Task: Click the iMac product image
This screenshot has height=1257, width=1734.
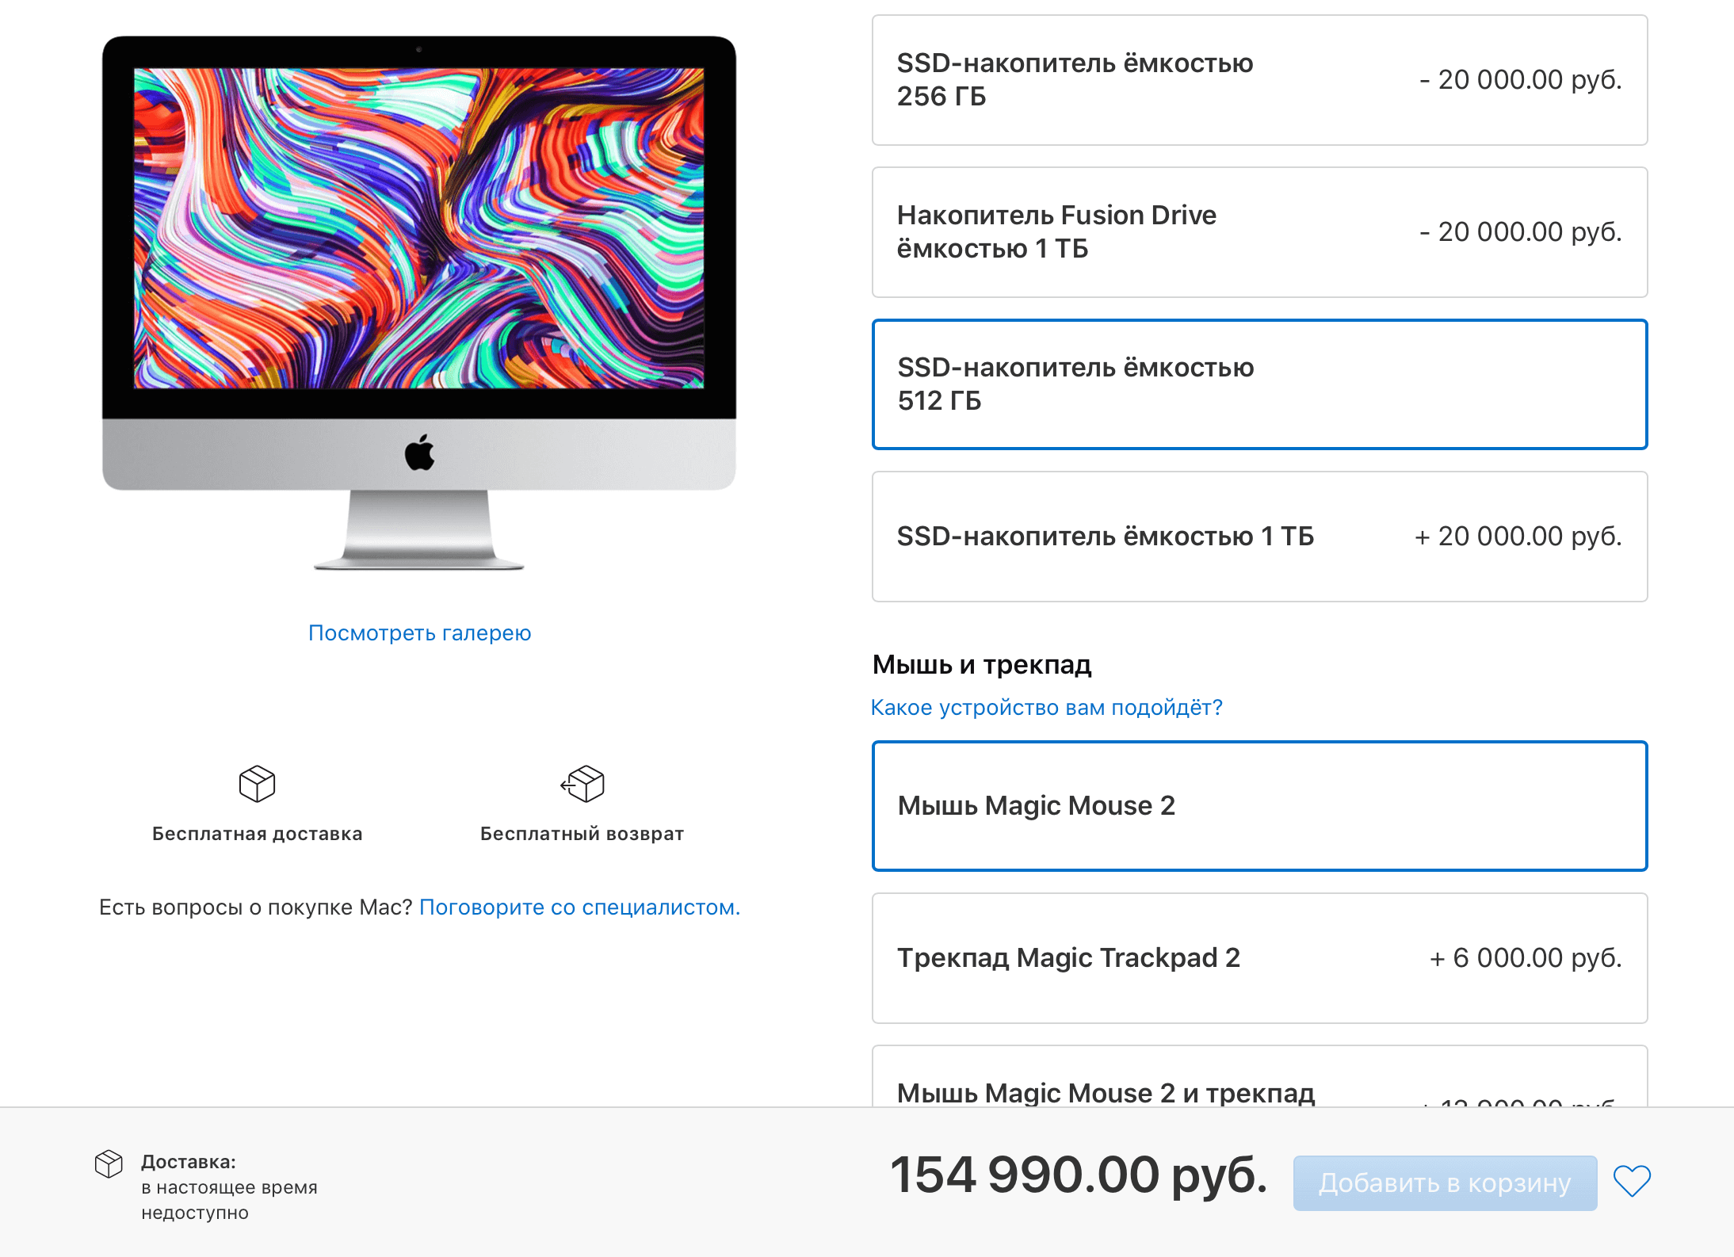Action: point(419,302)
